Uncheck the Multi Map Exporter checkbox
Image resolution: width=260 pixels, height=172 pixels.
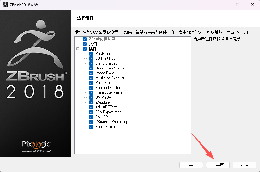tap(91, 78)
